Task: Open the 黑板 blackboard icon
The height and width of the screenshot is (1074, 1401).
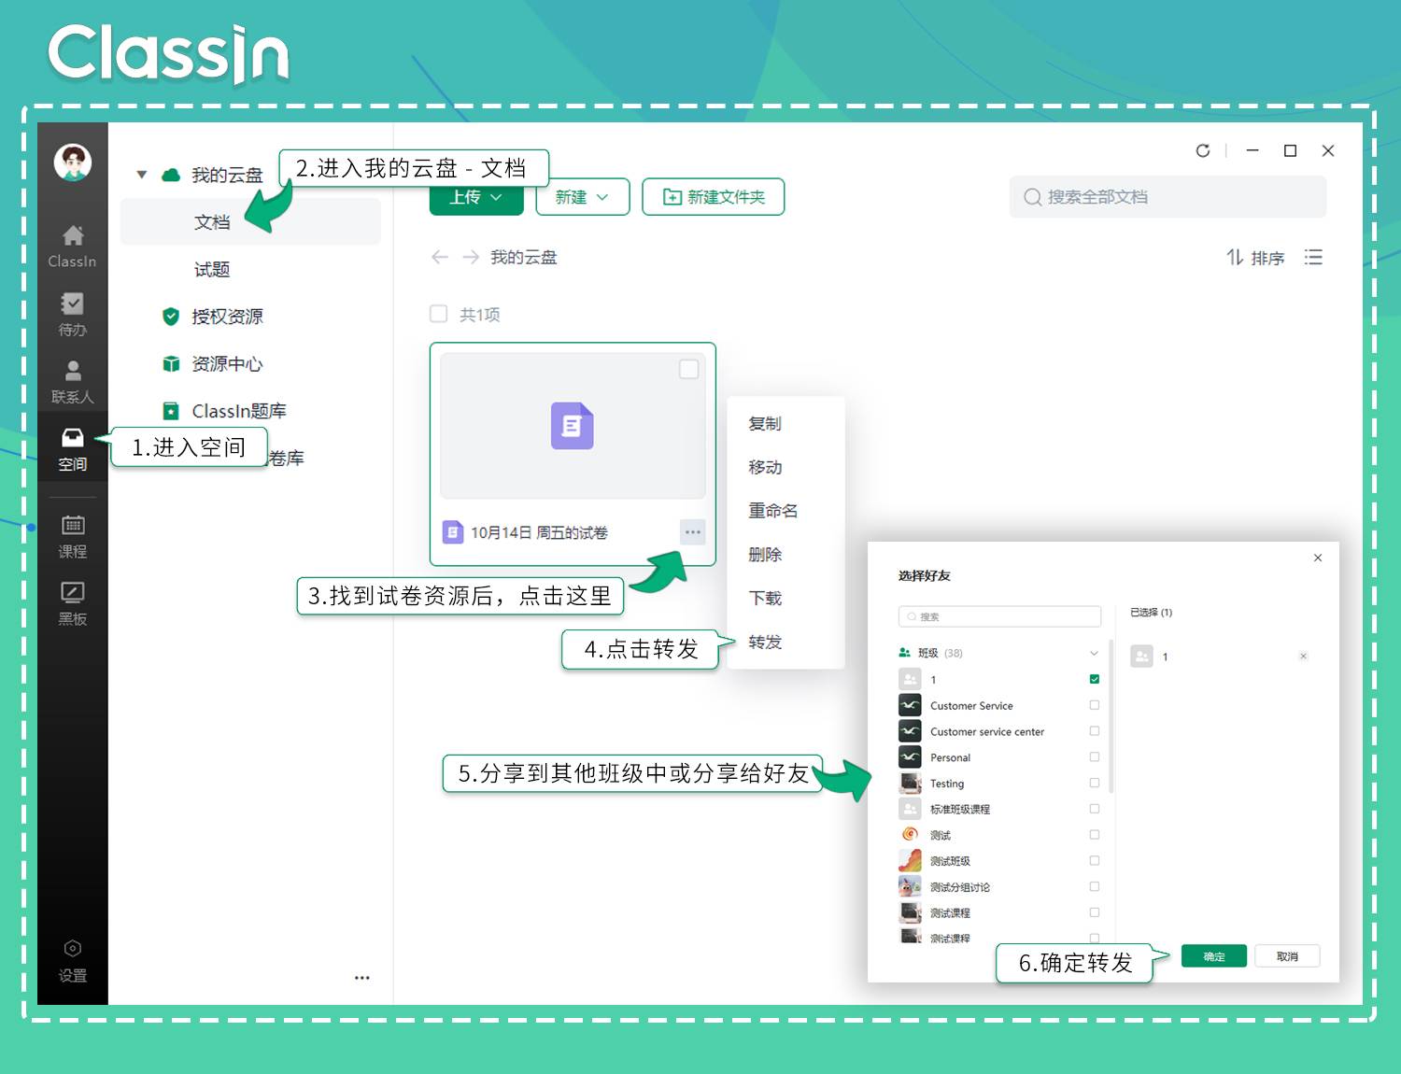Action: [x=73, y=592]
